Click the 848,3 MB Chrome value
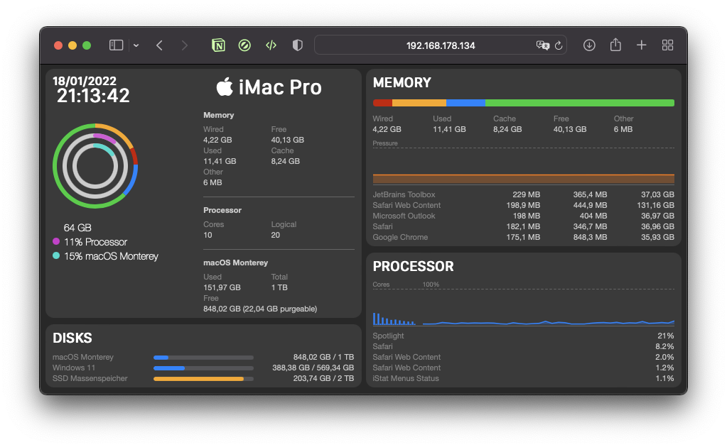Image resolution: width=727 pixels, height=447 pixels. click(590, 237)
